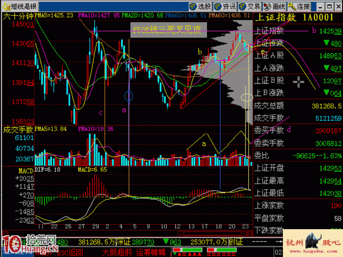Click the 上证开盘 value 142953
This screenshot has height=257, width=343.
[x=330, y=168]
